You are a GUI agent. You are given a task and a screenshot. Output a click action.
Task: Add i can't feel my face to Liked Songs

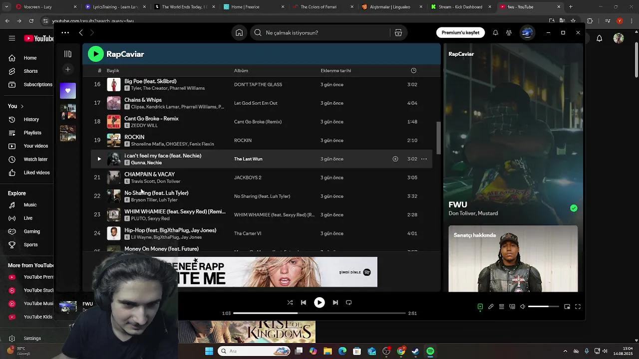(x=395, y=159)
